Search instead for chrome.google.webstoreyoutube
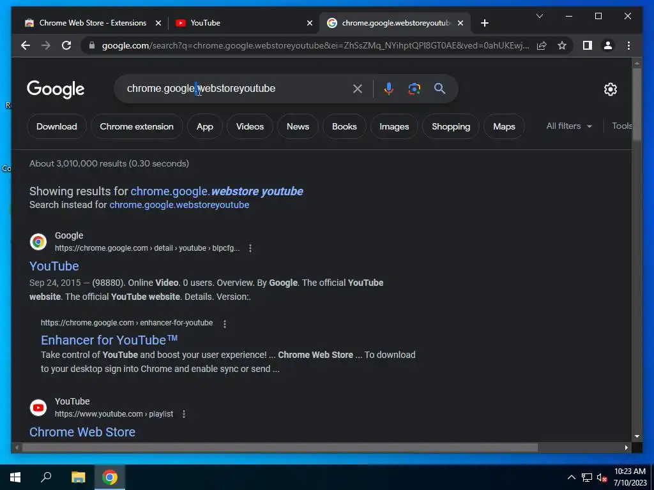This screenshot has width=654, height=490. tap(179, 205)
